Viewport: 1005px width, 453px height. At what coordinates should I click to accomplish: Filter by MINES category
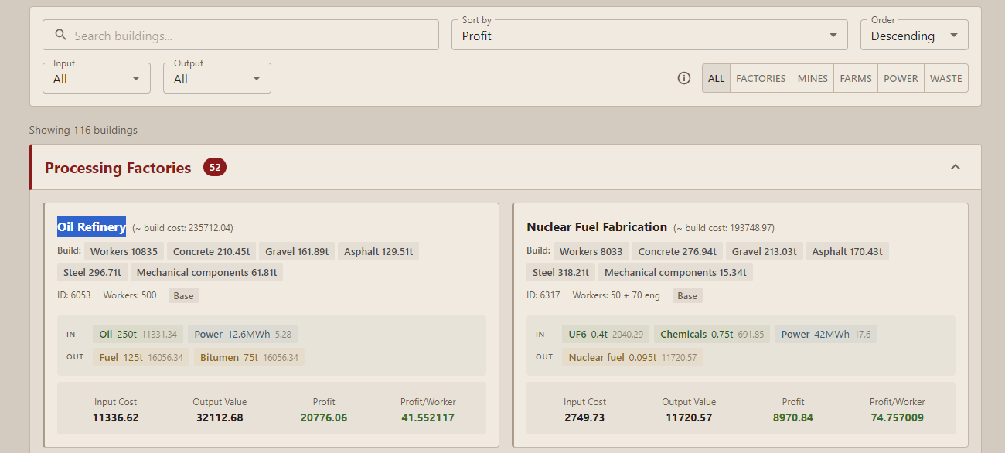pyautogui.click(x=813, y=78)
